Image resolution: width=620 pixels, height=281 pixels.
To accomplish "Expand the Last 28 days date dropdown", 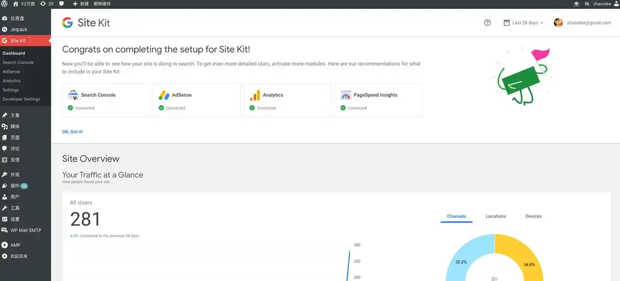I will (x=523, y=22).
